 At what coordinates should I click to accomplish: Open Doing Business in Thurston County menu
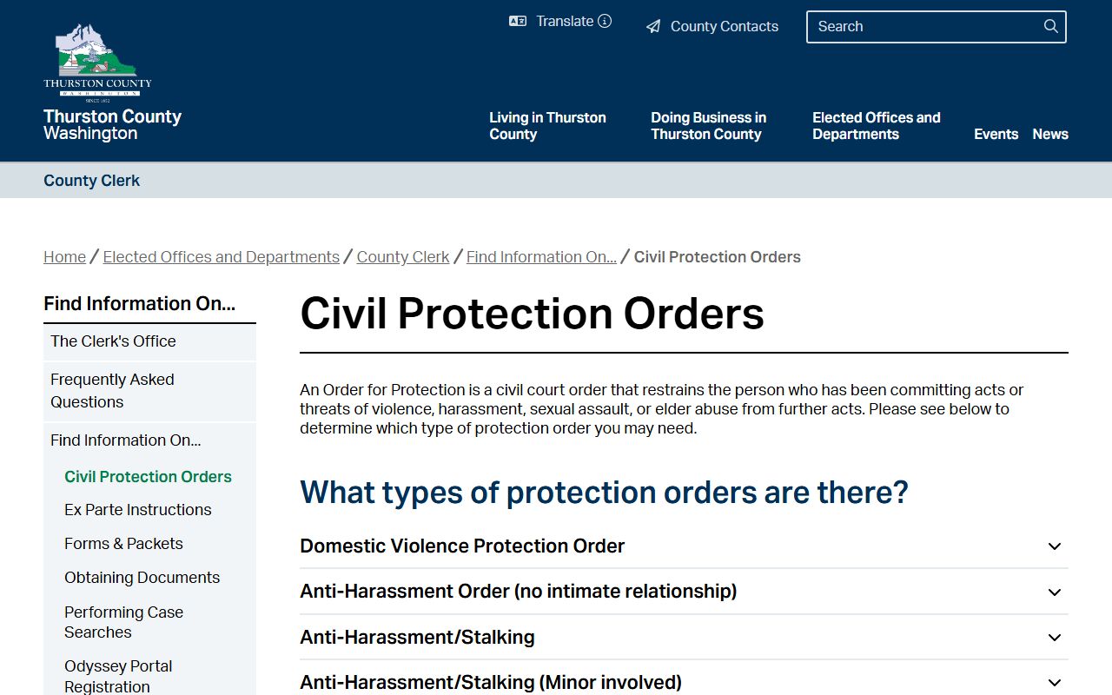[x=709, y=126]
